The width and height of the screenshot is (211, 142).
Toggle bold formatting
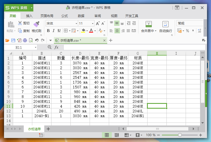point(48,31)
